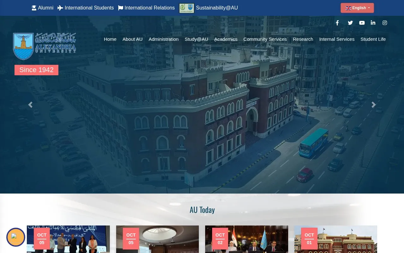Click the Sustainability@AU badge image

coord(187,8)
